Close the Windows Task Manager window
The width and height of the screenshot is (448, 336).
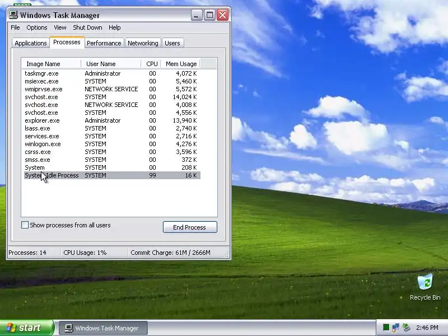point(222,15)
